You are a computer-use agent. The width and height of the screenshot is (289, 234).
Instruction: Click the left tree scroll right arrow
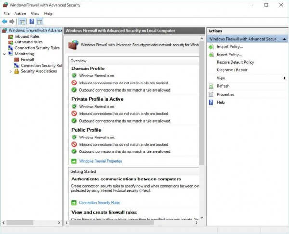tap(59, 223)
